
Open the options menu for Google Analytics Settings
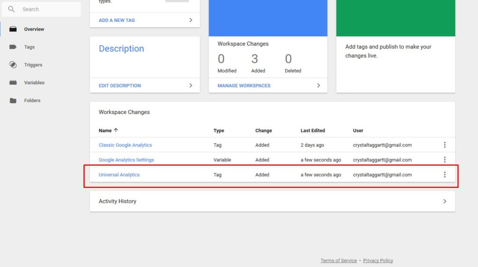coord(445,160)
